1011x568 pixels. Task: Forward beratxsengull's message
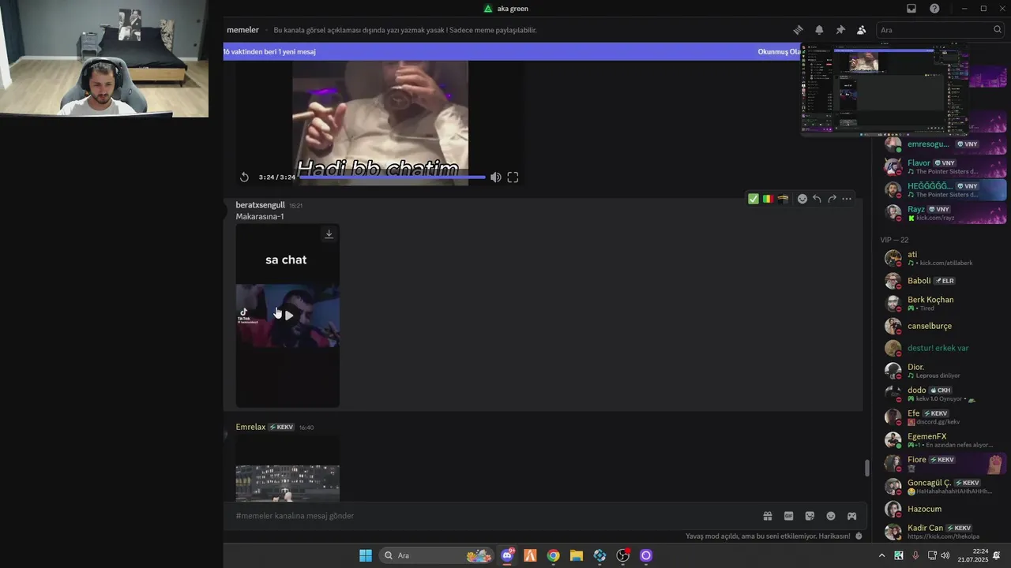click(x=832, y=199)
